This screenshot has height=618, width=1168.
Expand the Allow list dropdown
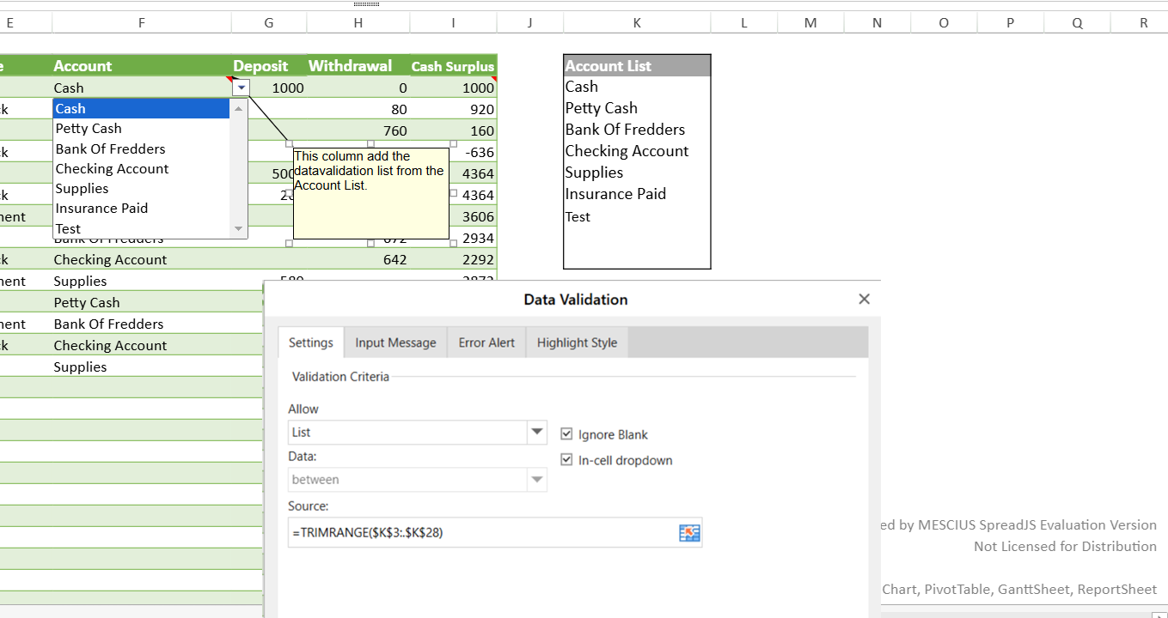[x=537, y=432]
